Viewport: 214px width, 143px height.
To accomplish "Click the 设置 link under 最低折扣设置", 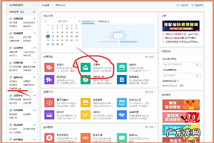I will 181,86.
